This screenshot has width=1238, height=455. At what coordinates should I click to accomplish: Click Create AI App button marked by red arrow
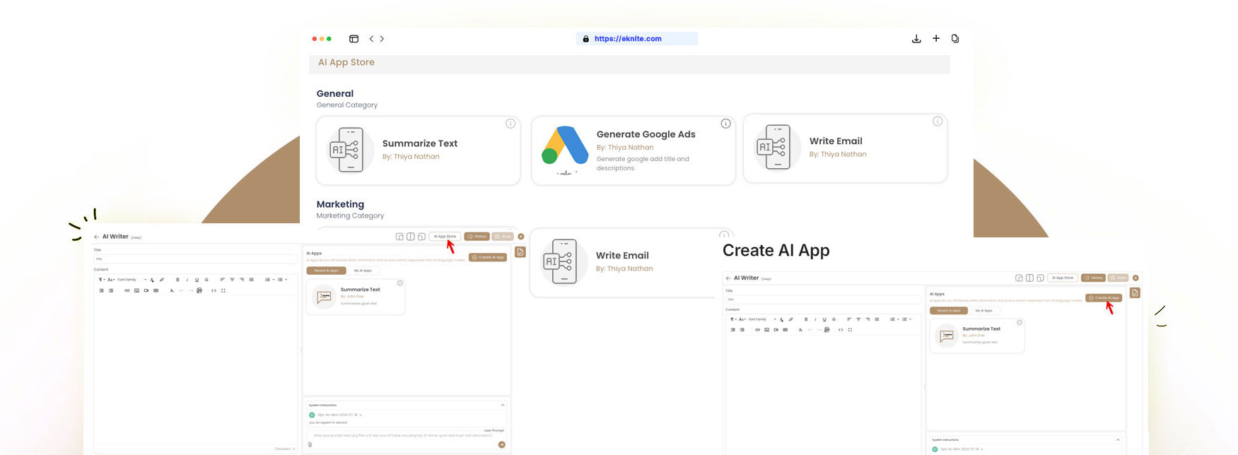click(1103, 298)
